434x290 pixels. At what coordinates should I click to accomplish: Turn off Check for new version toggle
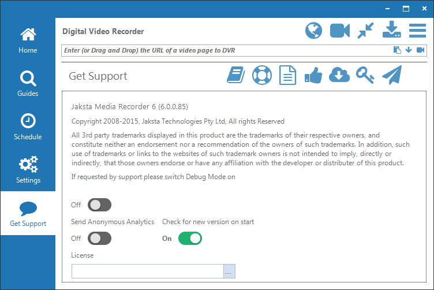(x=190, y=239)
